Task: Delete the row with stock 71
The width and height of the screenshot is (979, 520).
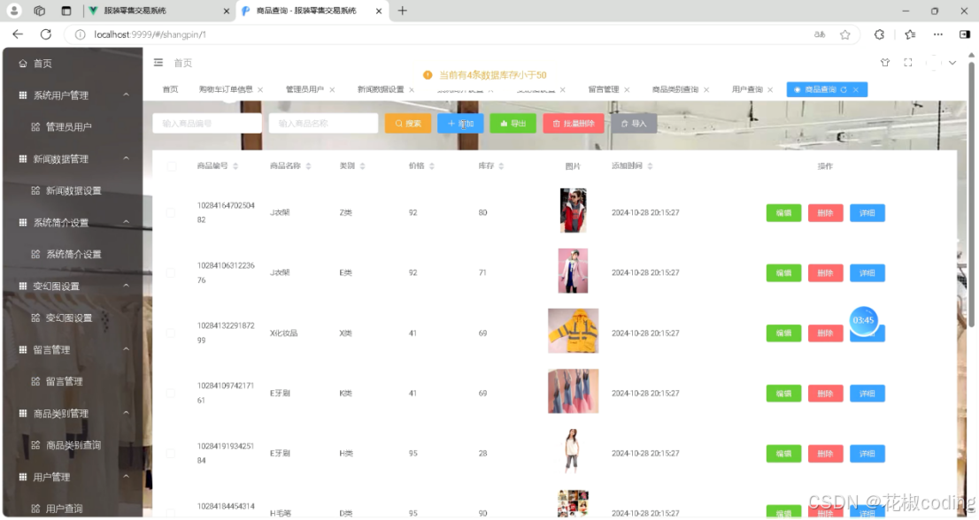Action: pos(825,272)
